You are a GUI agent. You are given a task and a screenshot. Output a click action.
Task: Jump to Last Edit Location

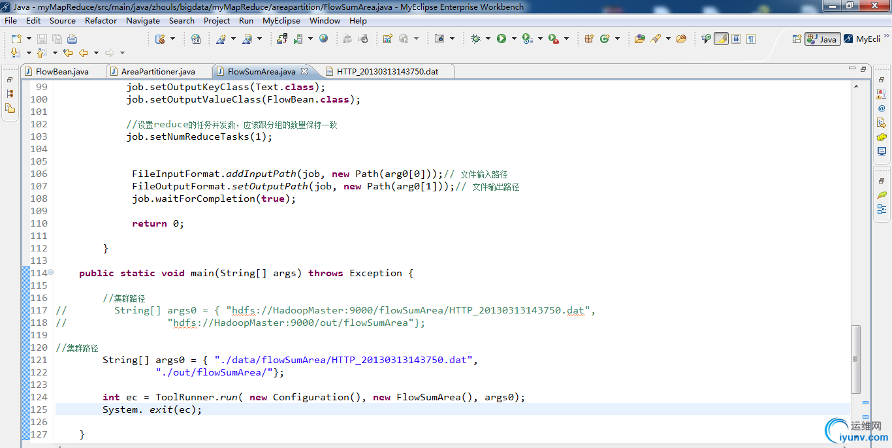[67, 53]
